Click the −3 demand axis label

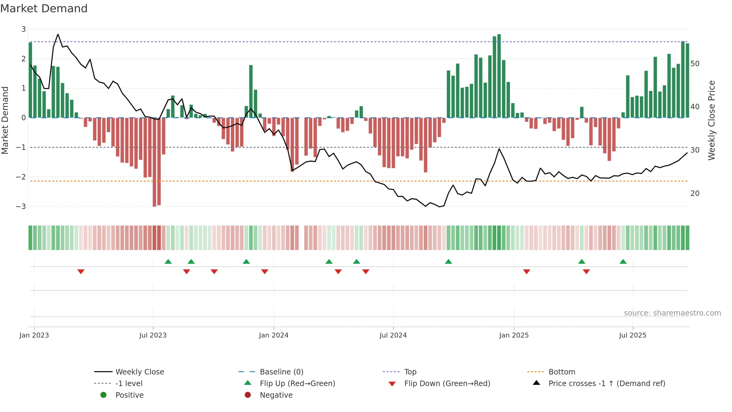coord(21,207)
